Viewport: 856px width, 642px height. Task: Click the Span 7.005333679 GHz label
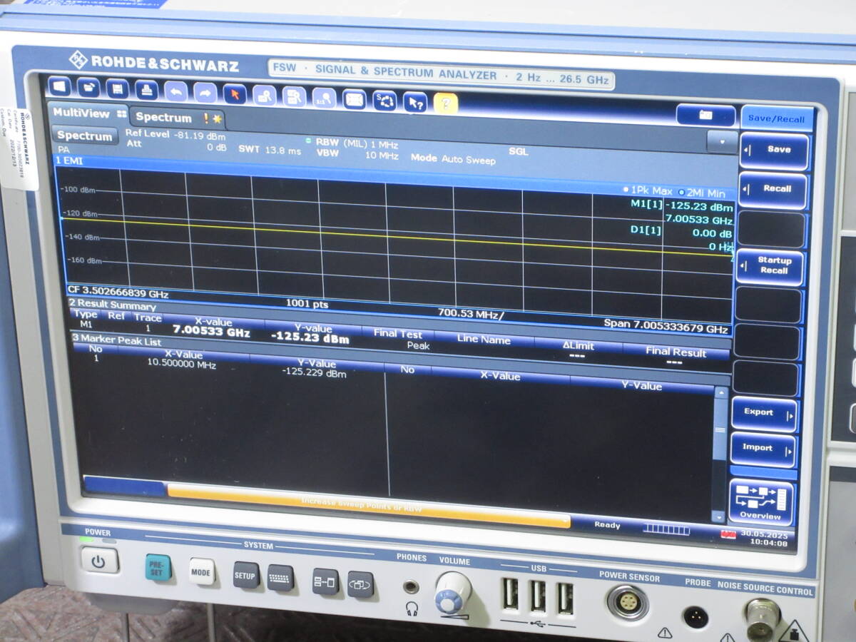tap(666, 325)
